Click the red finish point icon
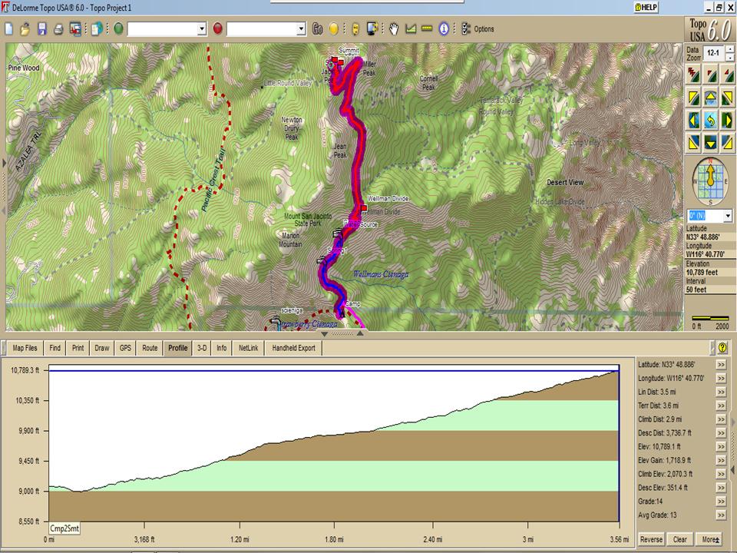Image resolution: width=737 pixels, height=553 pixels. (x=217, y=29)
